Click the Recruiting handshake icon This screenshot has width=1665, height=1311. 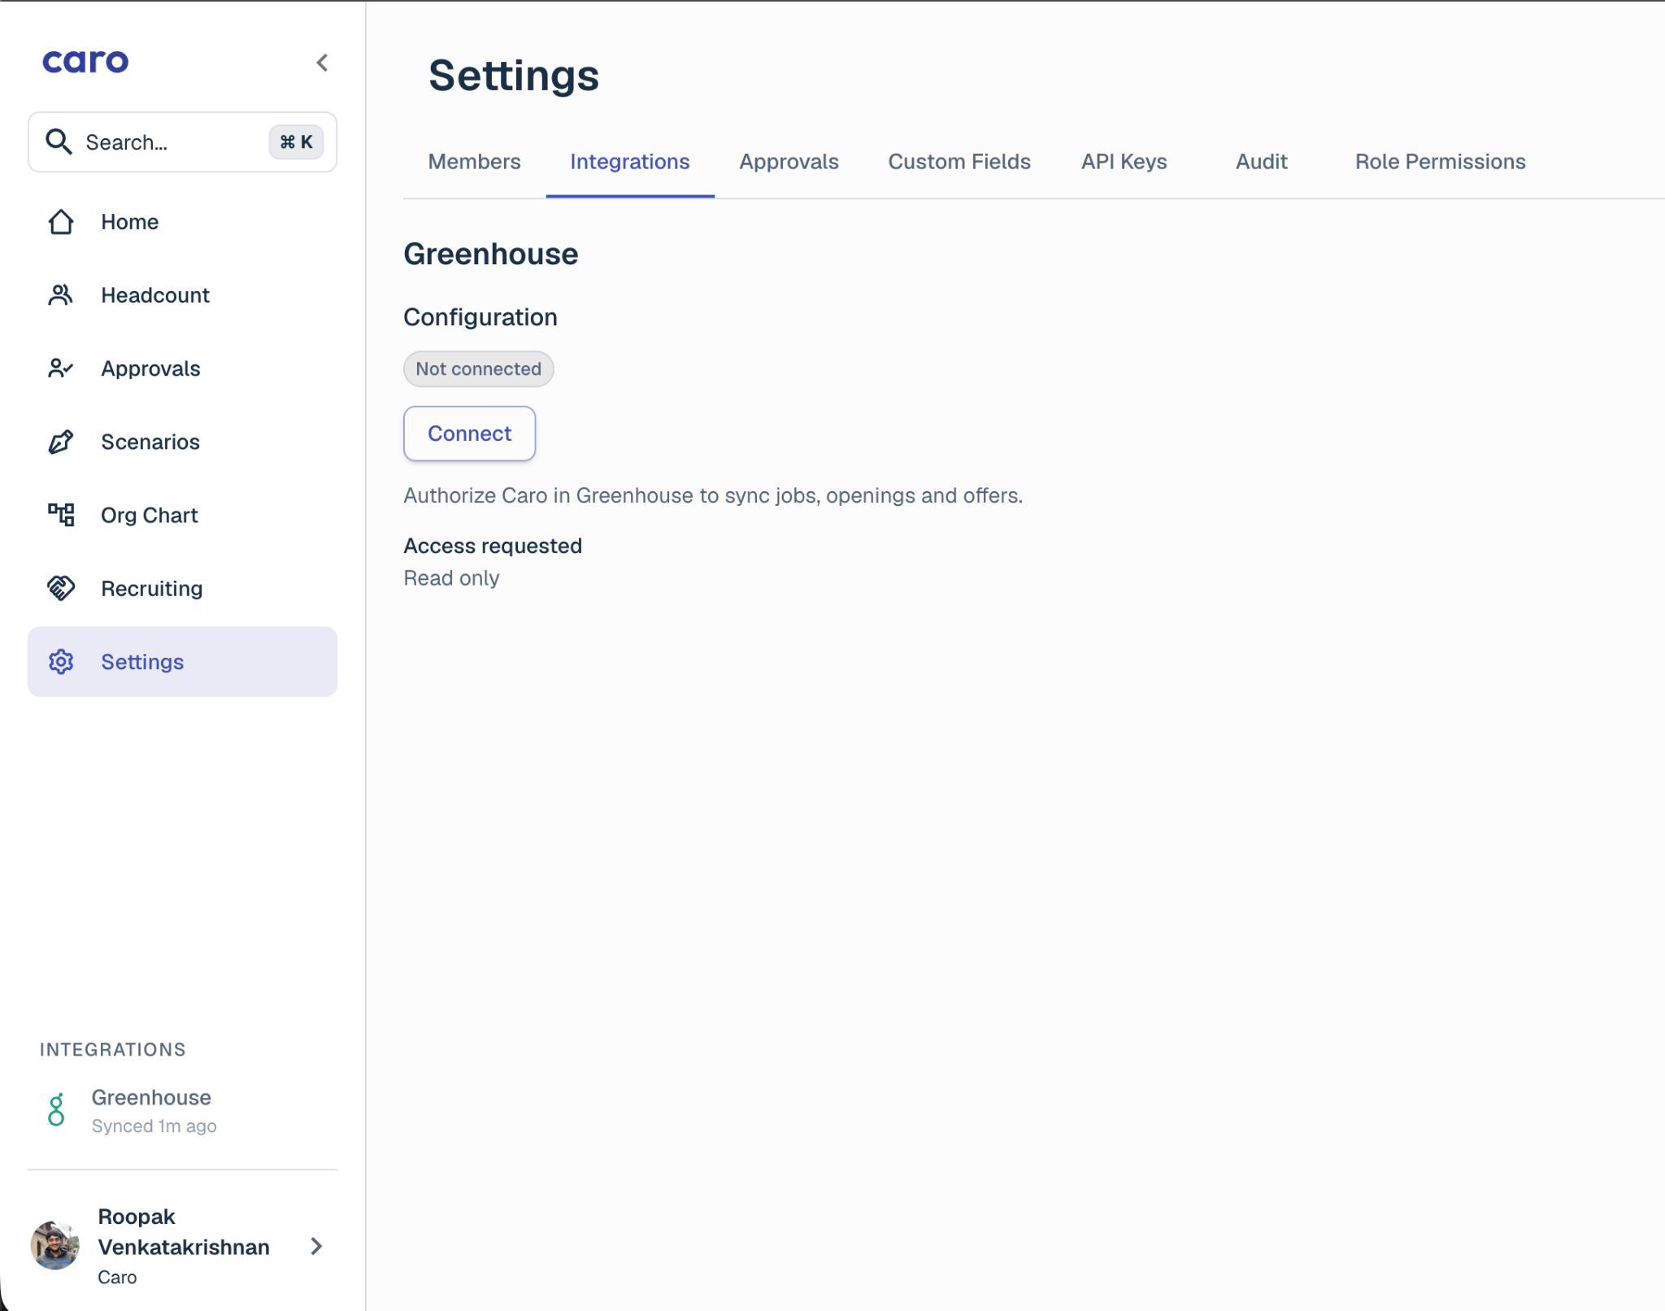coord(61,588)
